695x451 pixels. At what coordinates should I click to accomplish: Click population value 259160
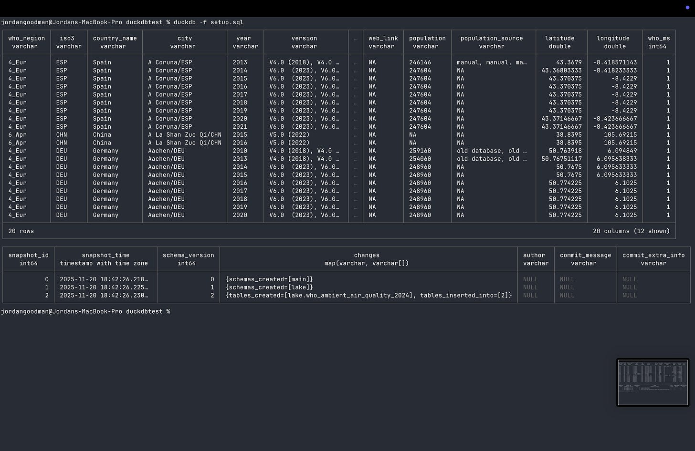(x=420, y=151)
